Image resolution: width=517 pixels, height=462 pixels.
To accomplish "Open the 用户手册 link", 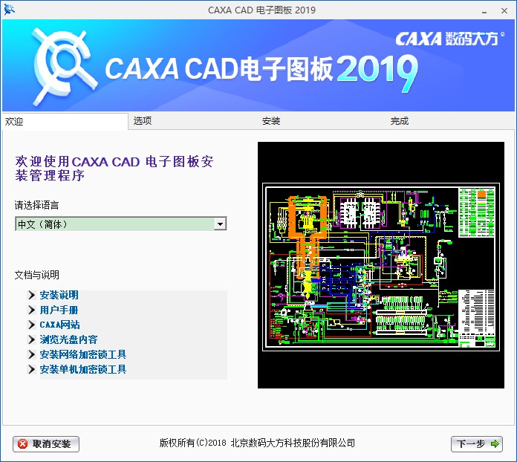I will point(59,310).
